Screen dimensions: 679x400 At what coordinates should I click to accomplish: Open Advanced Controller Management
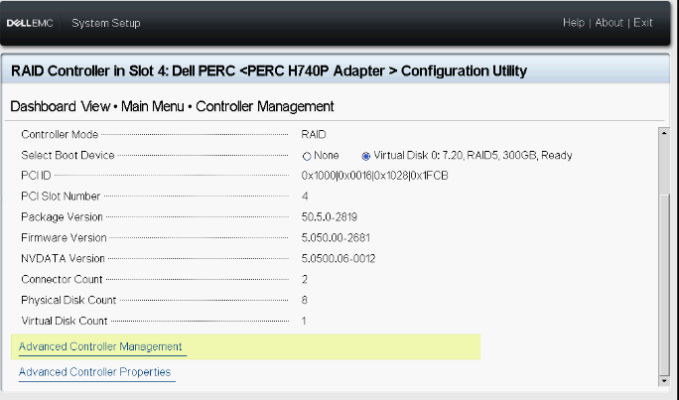click(100, 346)
